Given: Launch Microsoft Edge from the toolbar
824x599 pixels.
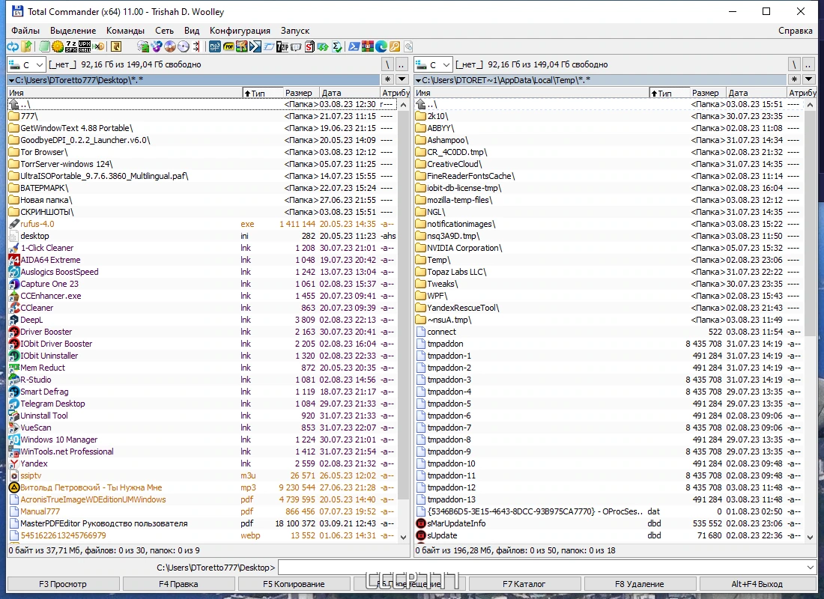Looking at the screenshot, I should 381,46.
